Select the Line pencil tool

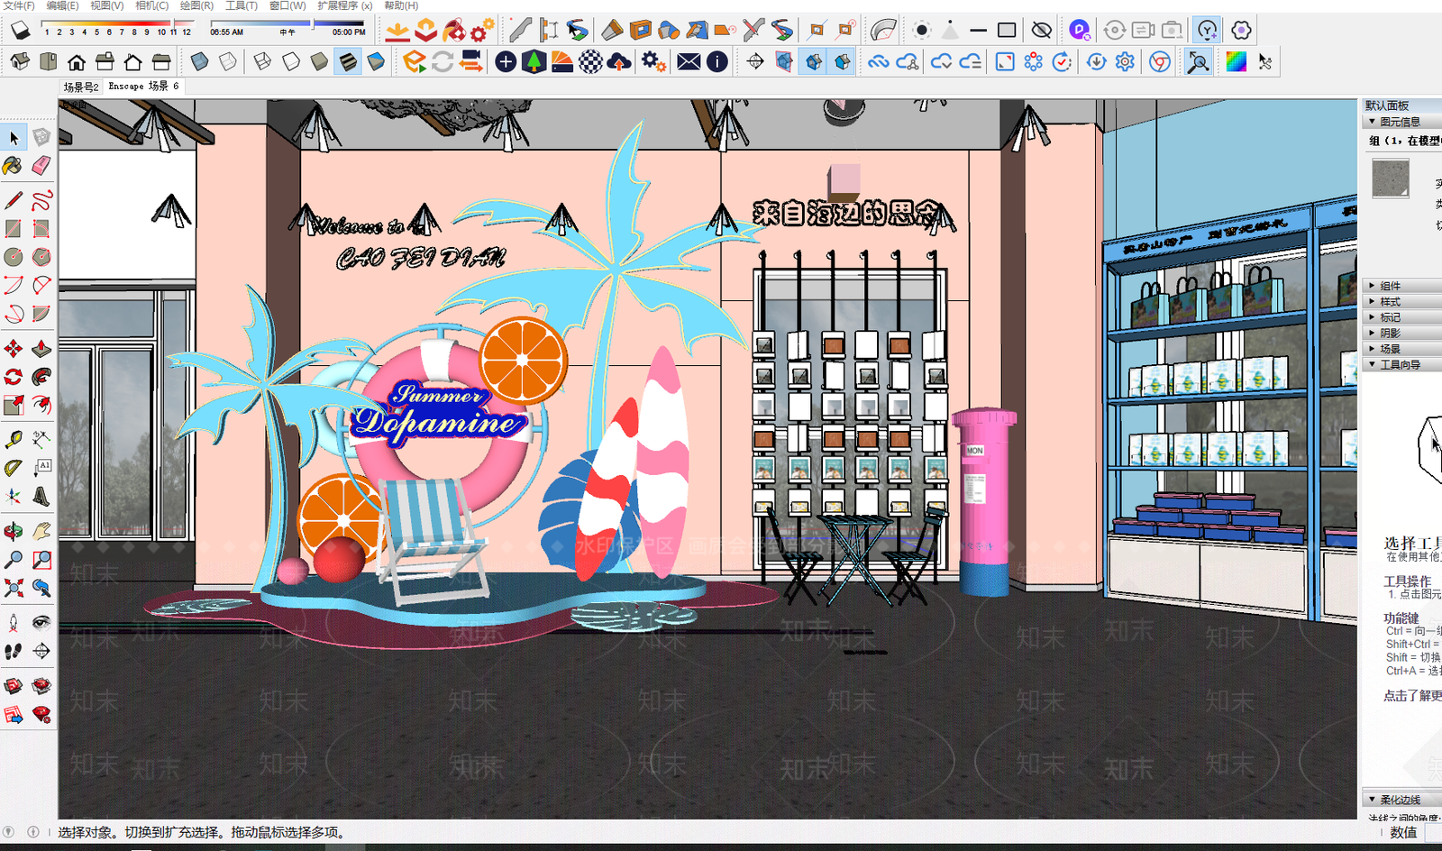pyautogui.click(x=14, y=200)
